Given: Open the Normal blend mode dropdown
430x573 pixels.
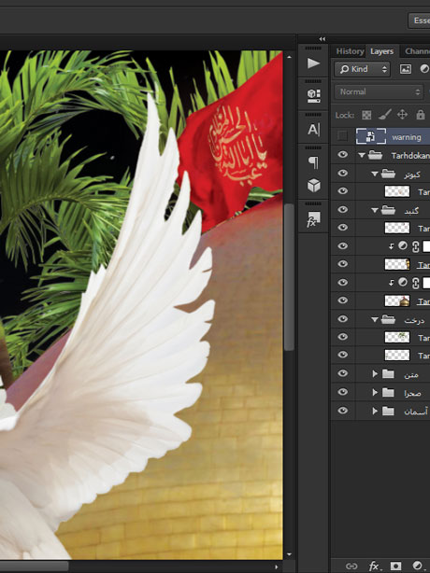Looking at the screenshot, I should click(x=379, y=91).
